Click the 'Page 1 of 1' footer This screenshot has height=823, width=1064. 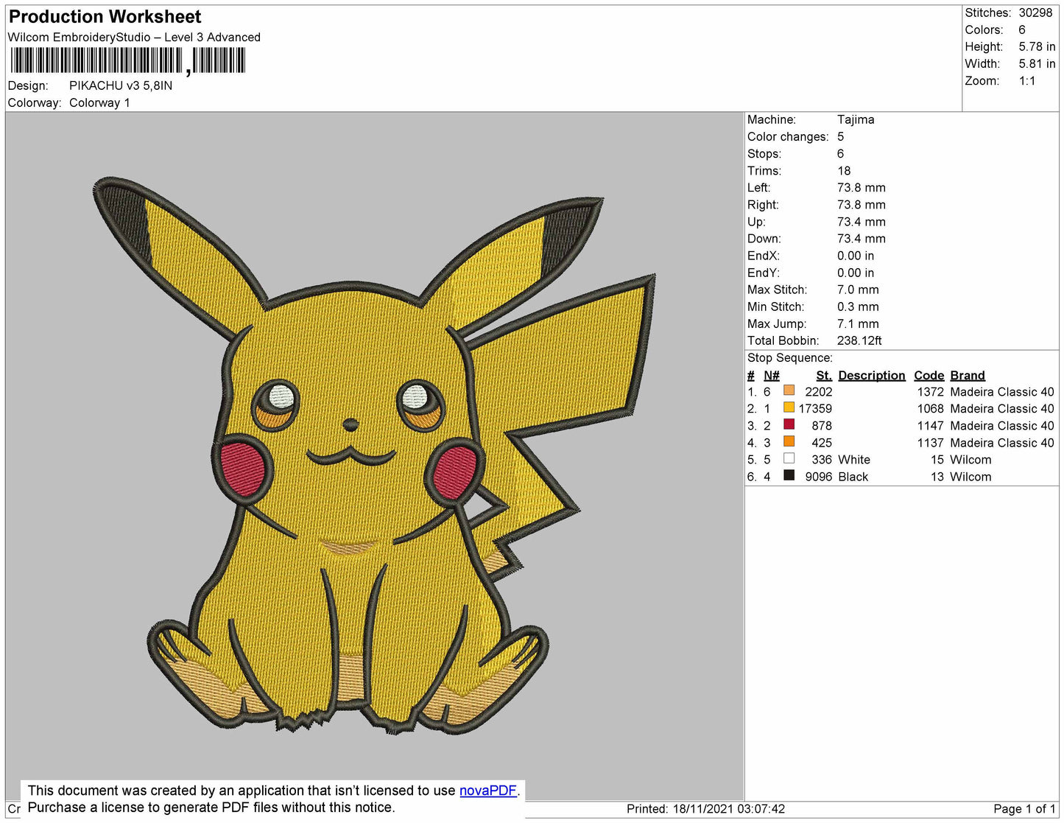pyautogui.click(x=1024, y=809)
